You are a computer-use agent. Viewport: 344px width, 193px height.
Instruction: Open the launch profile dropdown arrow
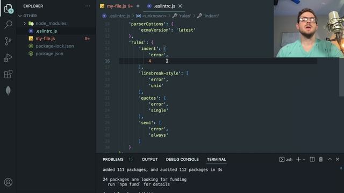tap(304, 160)
